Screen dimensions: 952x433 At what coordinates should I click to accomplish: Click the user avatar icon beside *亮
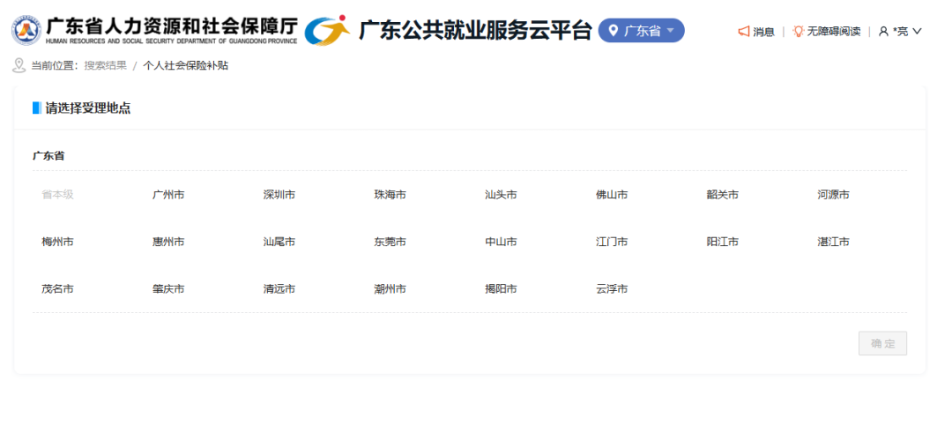[x=883, y=32]
